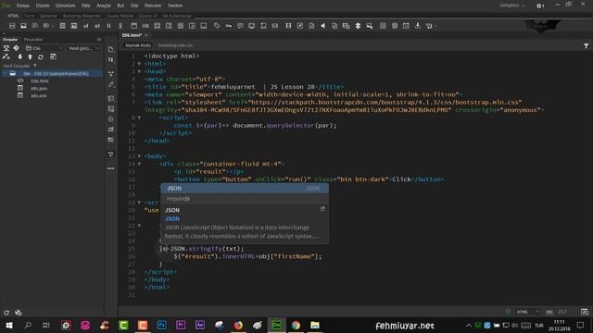The height and width of the screenshot is (333, 593).
Task: Select ES6.html in the file tree
Action: [x=40, y=80]
